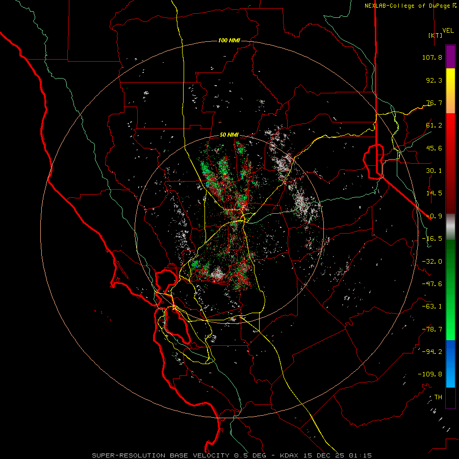Click the 107.8 value on velocity scale
The width and height of the screenshot is (459, 459).
tap(432, 57)
